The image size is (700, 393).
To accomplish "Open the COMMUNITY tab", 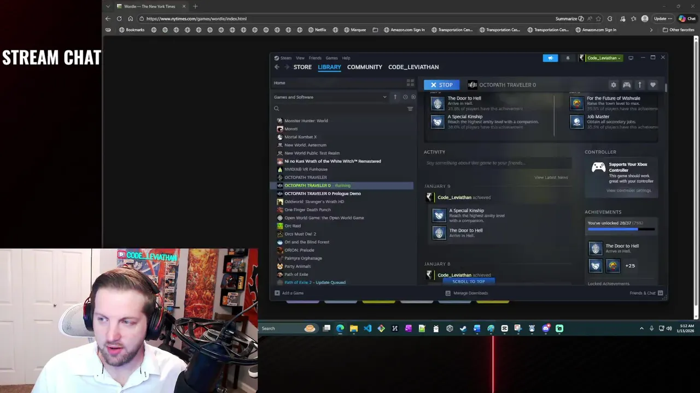I will coord(364,67).
